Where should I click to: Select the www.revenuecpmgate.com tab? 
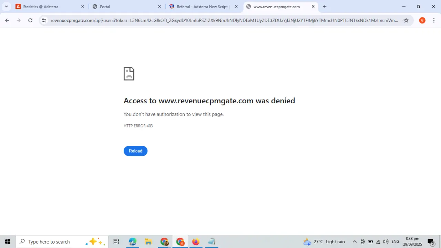pyautogui.click(x=280, y=7)
